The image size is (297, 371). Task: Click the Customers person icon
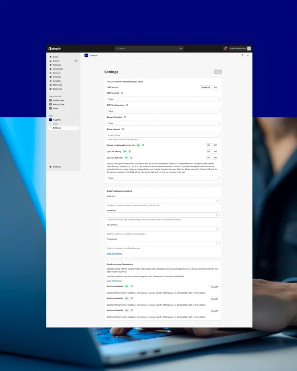pyautogui.click(x=50, y=69)
